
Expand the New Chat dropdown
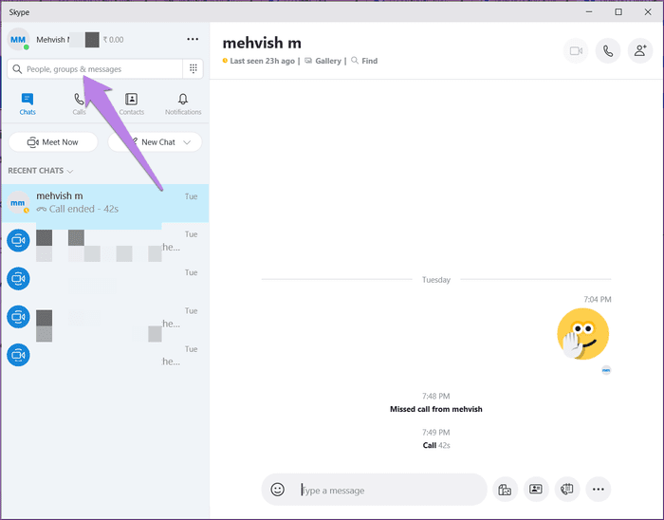pyautogui.click(x=187, y=142)
